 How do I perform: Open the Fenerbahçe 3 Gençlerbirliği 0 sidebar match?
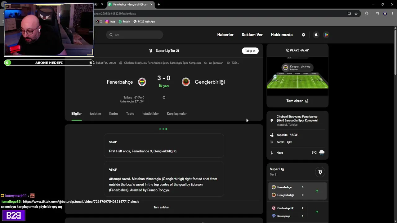pyautogui.click(x=297, y=191)
